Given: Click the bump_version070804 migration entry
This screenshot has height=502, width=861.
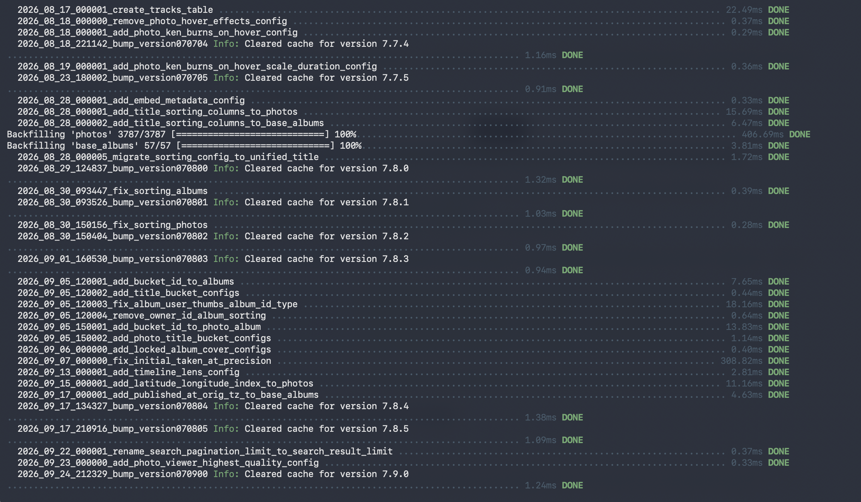Looking at the screenshot, I should point(113,406).
